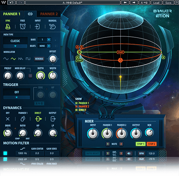This screenshot has height=176, width=179.
Task: Switch to the Panner 2 tab
Action: tap(49, 14)
